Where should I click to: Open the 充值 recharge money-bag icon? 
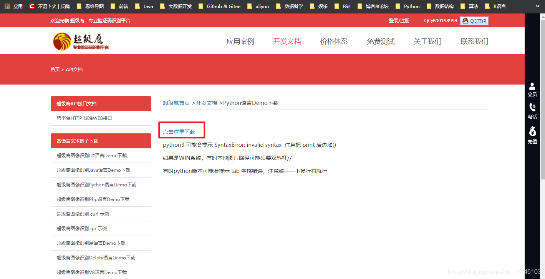tap(532, 135)
